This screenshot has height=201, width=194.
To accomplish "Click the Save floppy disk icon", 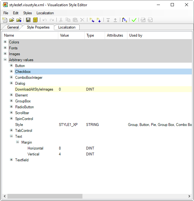I will (28, 20).
